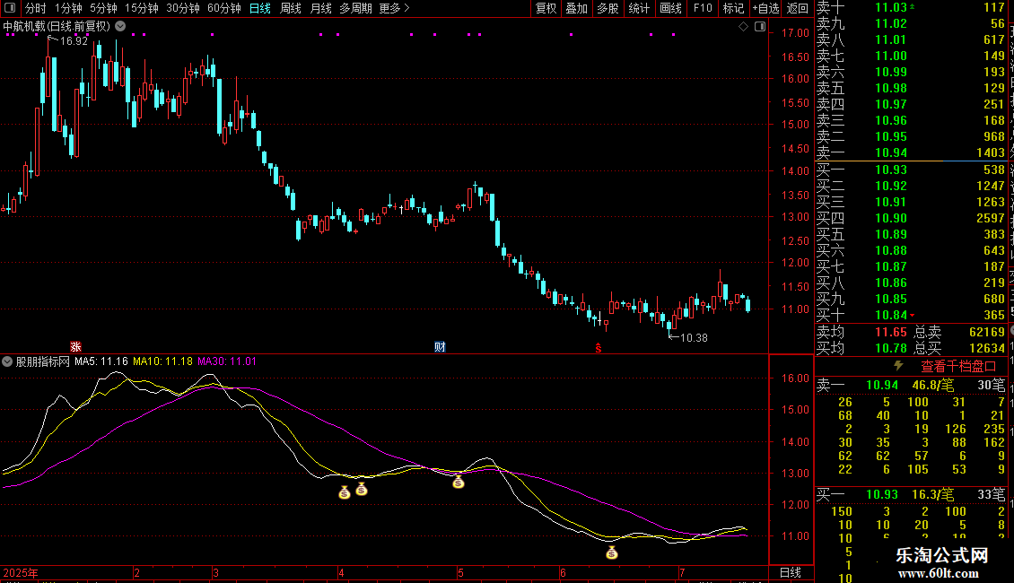Select the 1分钟 period
1014x583 pixels.
(68, 8)
